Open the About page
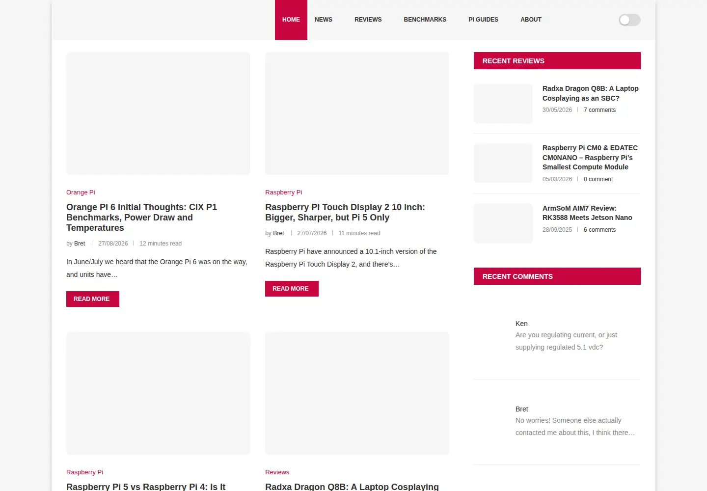 click(x=531, y=20)
